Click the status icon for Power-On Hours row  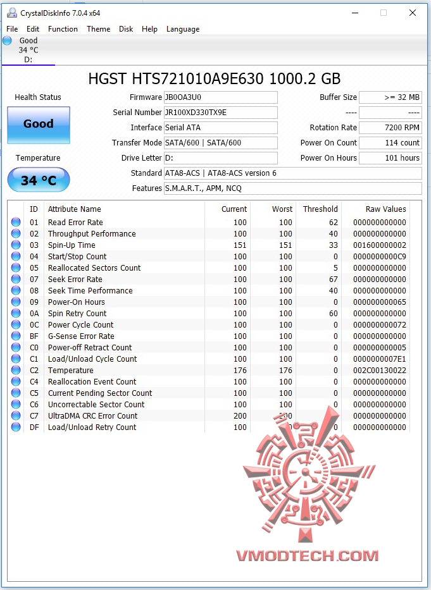point(16,302)
